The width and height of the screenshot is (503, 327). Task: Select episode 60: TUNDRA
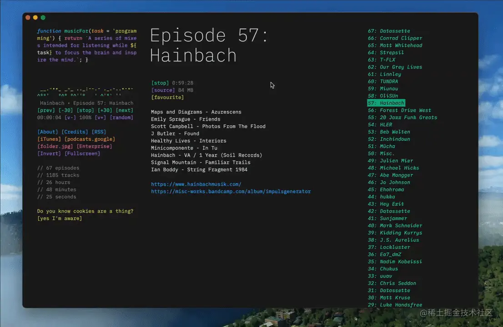(382, 81)
